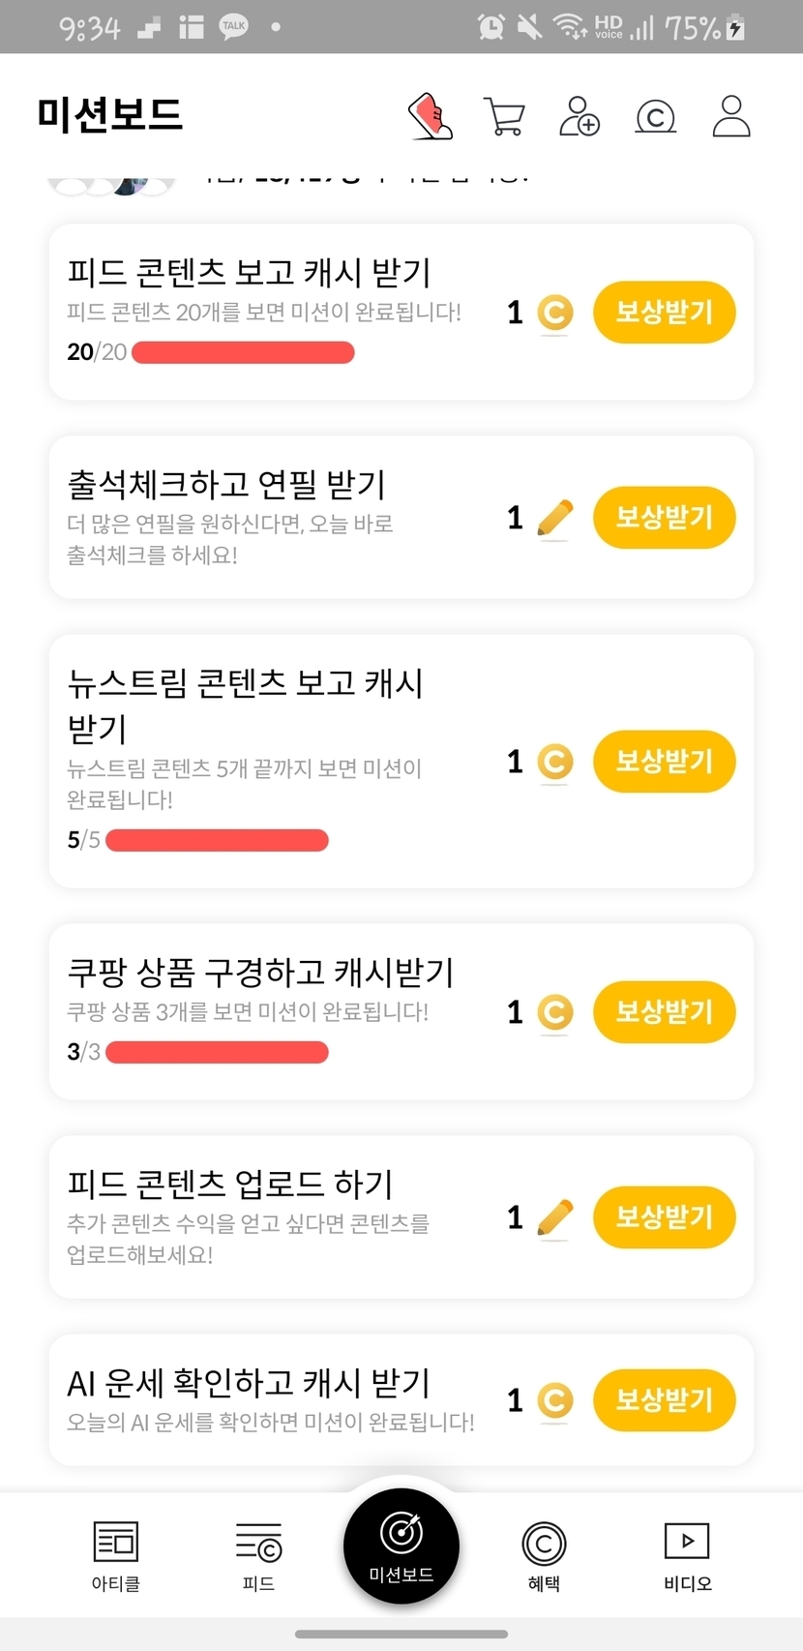Tap the invite friend icon
The width and height of the screenshot is (803, 1651).
pyautogui.click(x=580, y=116)
